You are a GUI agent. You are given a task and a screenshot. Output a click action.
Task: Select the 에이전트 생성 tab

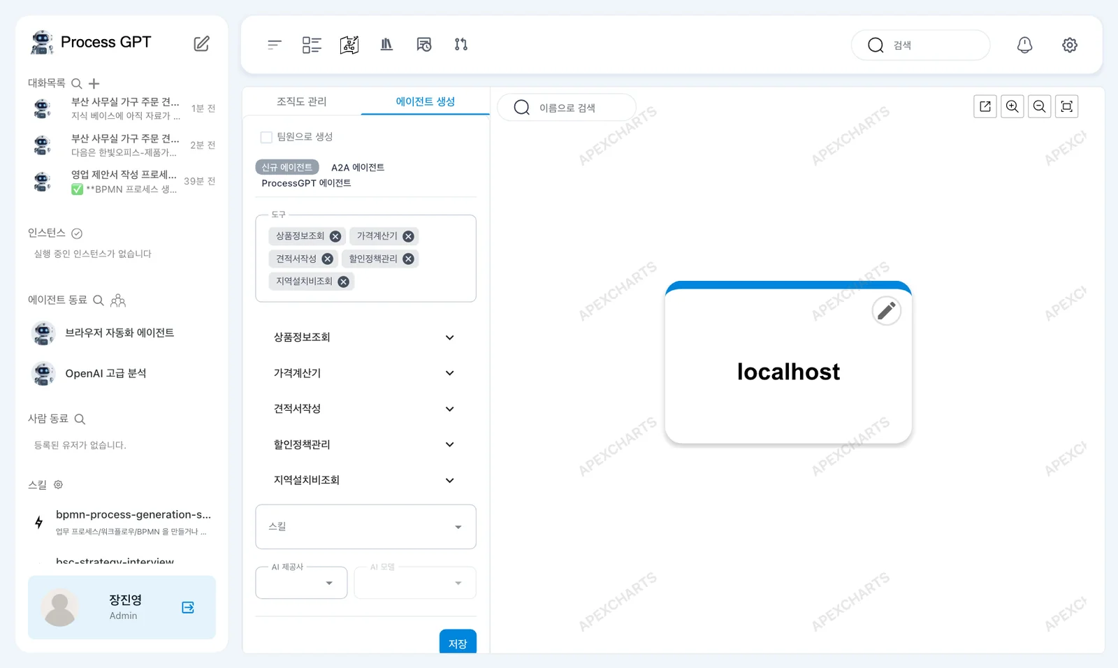tap(426, 101)
